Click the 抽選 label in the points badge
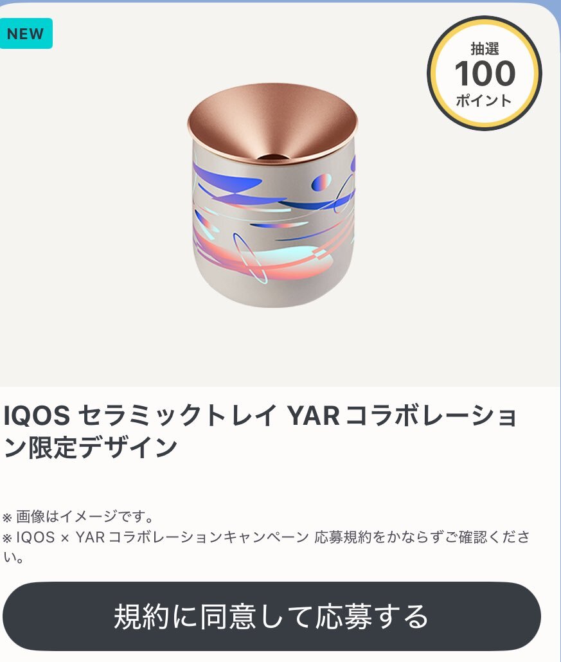 click(x=485, y=49)
